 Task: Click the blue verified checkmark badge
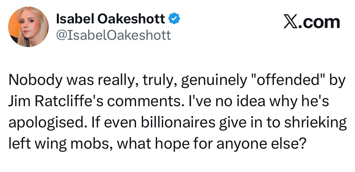(174, 19)
